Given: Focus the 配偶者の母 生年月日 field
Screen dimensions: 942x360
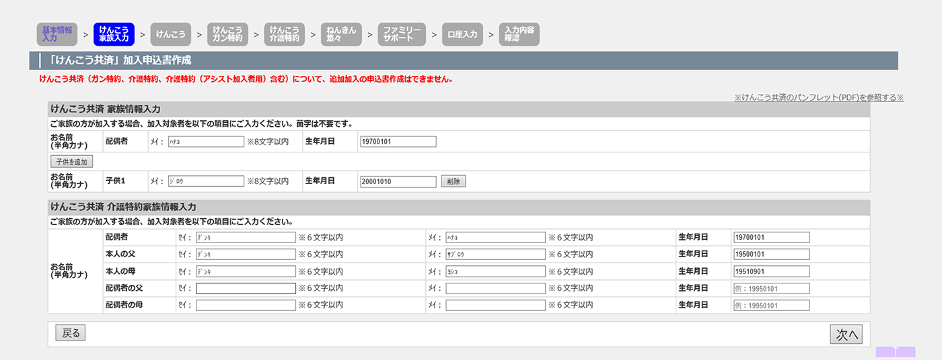Looking at the screenshot, I should 770,305.
